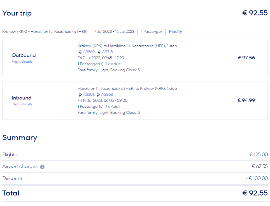
Task: Click the airline logo beside A3869
Action: pyautogui.click(x=80, y=52)
